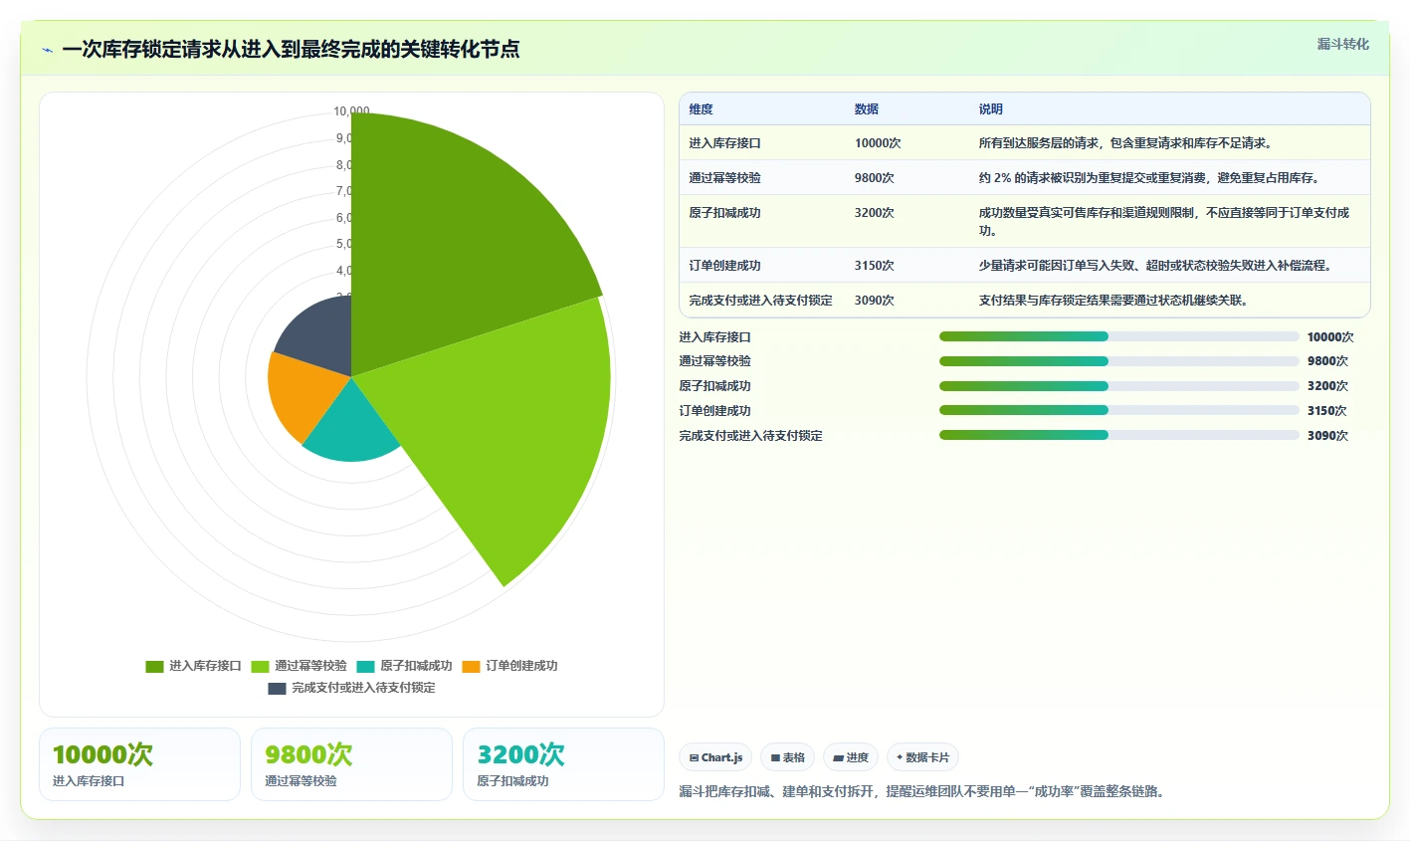The image size is (1410, 841).
Task: Toggle the 原子扣减成功 legend swatch
Action: (365, 666)
